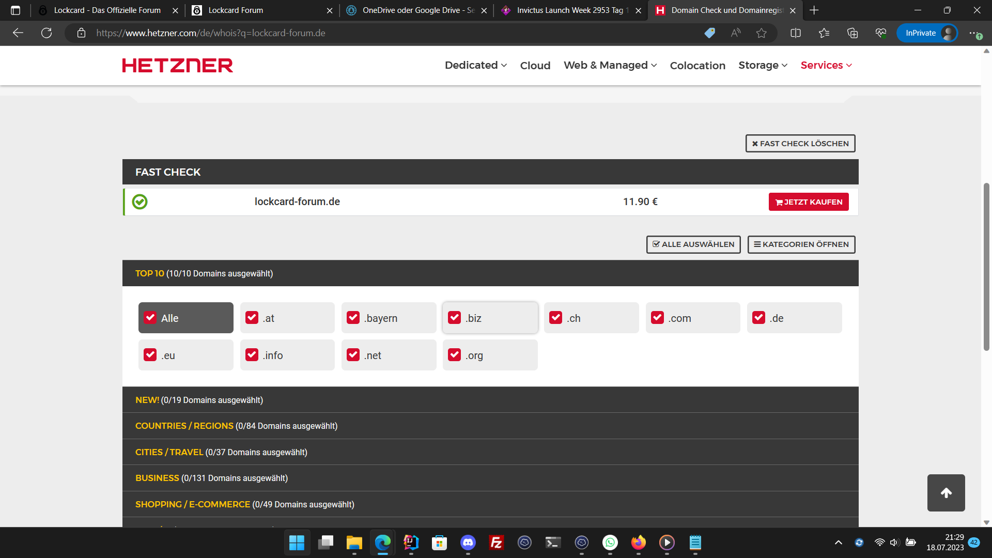This screenshot has height=558, width=992.
Task: Switch to Lockcard - Das Offizielle Forum tab
Action: click(107, 10)
